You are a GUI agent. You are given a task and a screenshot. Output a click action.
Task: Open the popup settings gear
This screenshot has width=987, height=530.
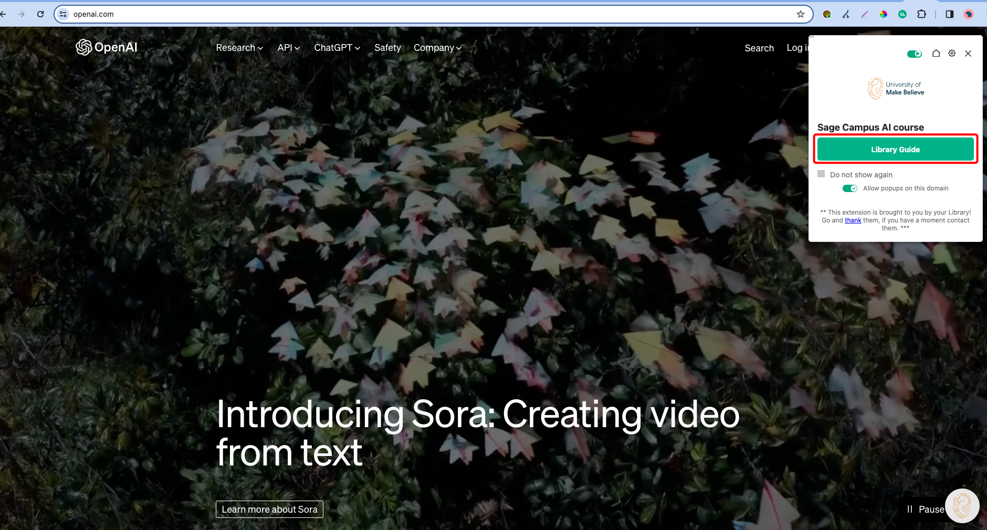click(952, 54)
